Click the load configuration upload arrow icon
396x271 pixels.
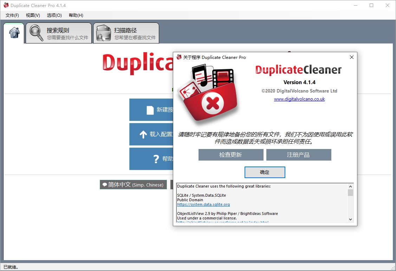(x=143, y=134)
